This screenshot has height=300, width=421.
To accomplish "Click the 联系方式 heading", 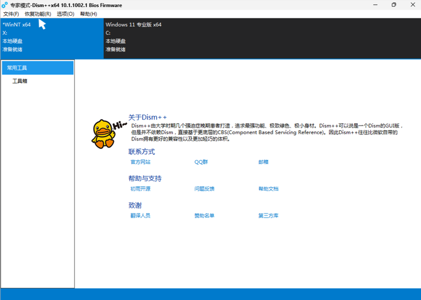I will click(142, 152).
